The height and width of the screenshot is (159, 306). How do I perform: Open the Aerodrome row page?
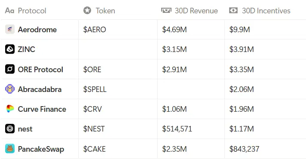coord(37,30)
